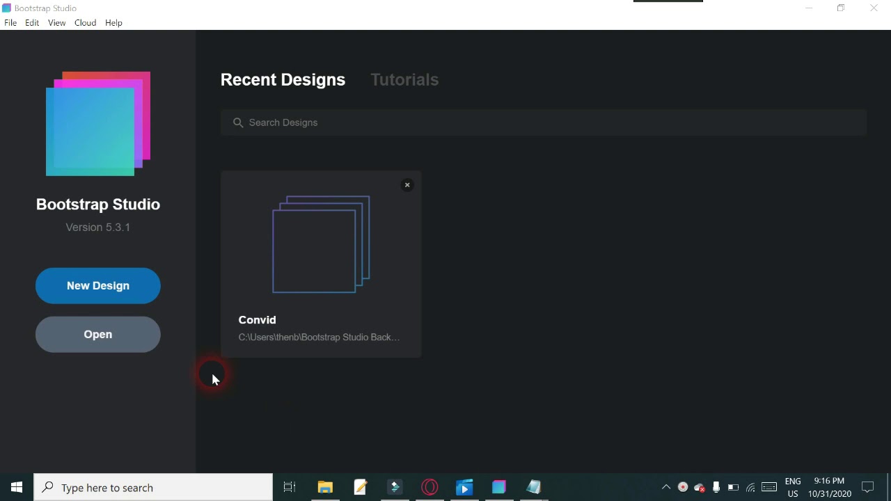The image size is (891, 501).
Task: Click the Open button
Action: (98, 335)
